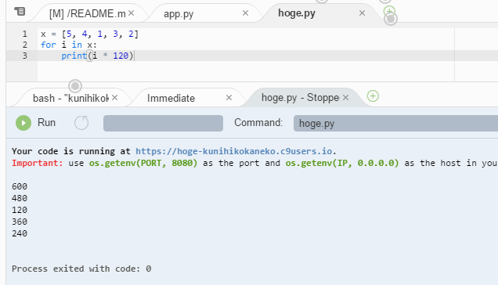Select line number 2 in the gutter
The image size is (498, 285).
click(25, 45)
